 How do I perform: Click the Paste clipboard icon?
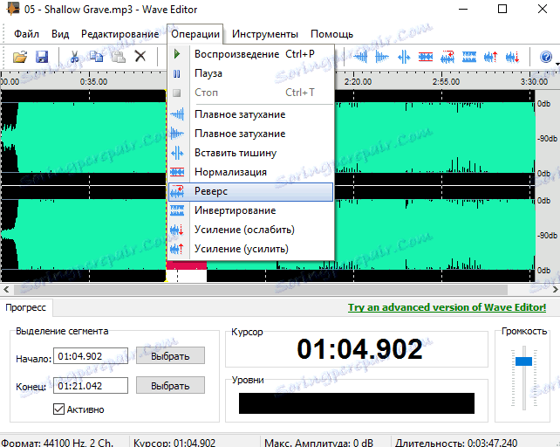click(117, 57)
